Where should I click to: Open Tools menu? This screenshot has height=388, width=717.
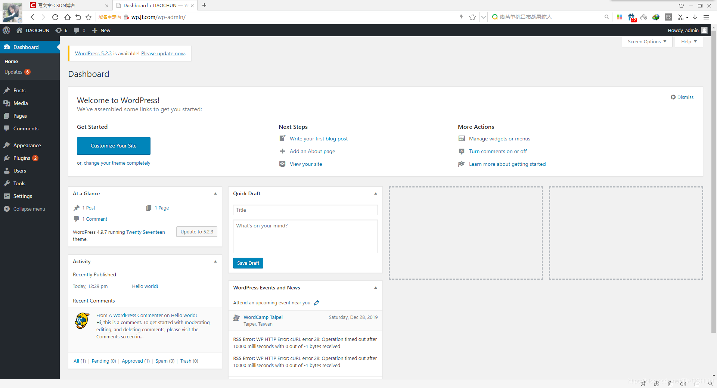coord(30,183)
